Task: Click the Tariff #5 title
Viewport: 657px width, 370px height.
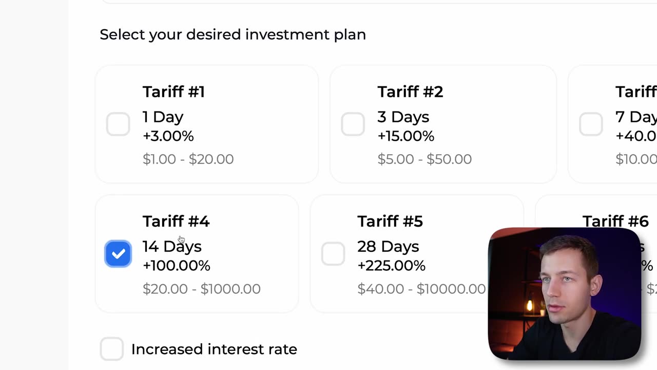Action: pyautogui.click(x=390, y=221)
